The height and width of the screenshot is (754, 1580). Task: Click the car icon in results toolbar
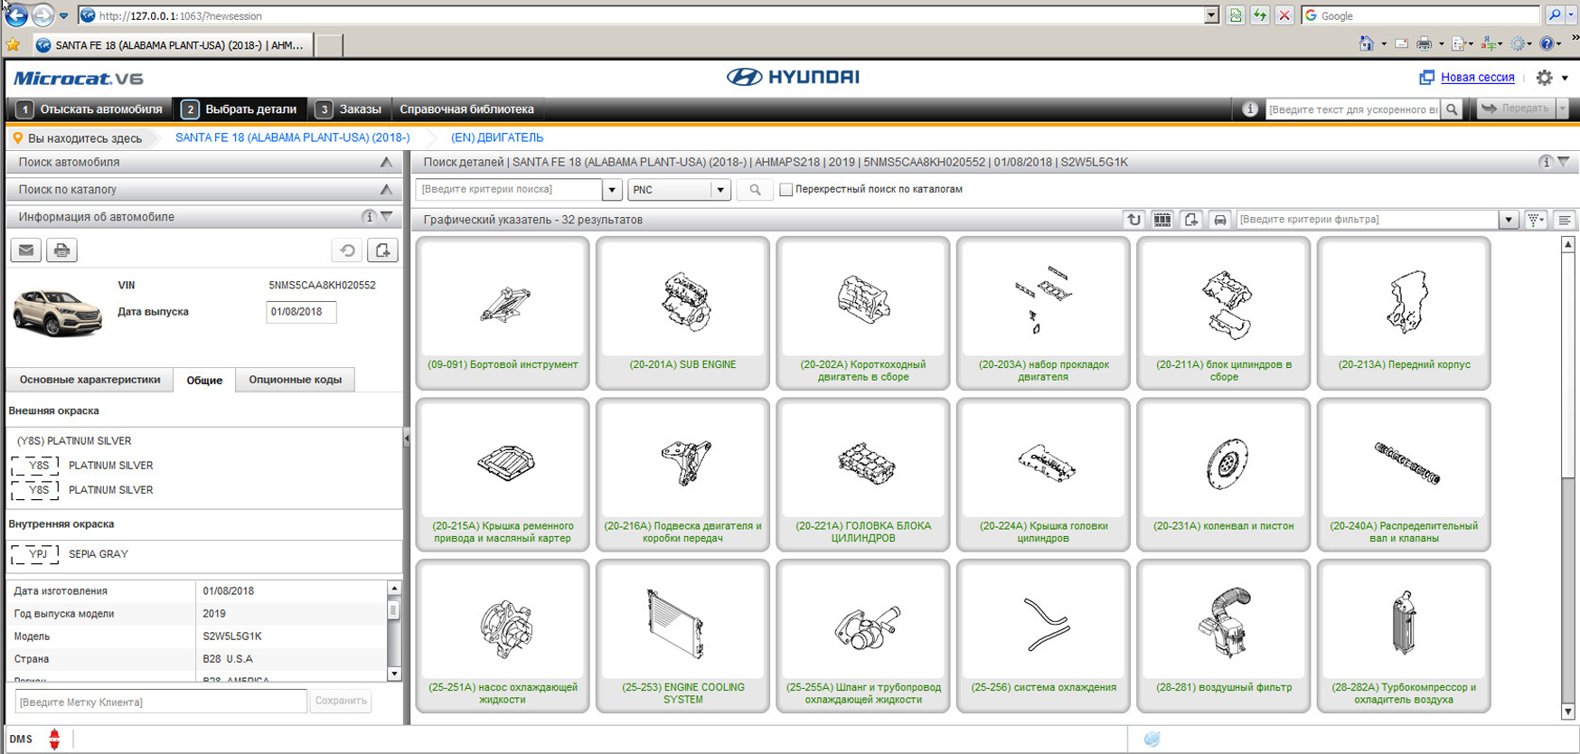pos(1219,220)
